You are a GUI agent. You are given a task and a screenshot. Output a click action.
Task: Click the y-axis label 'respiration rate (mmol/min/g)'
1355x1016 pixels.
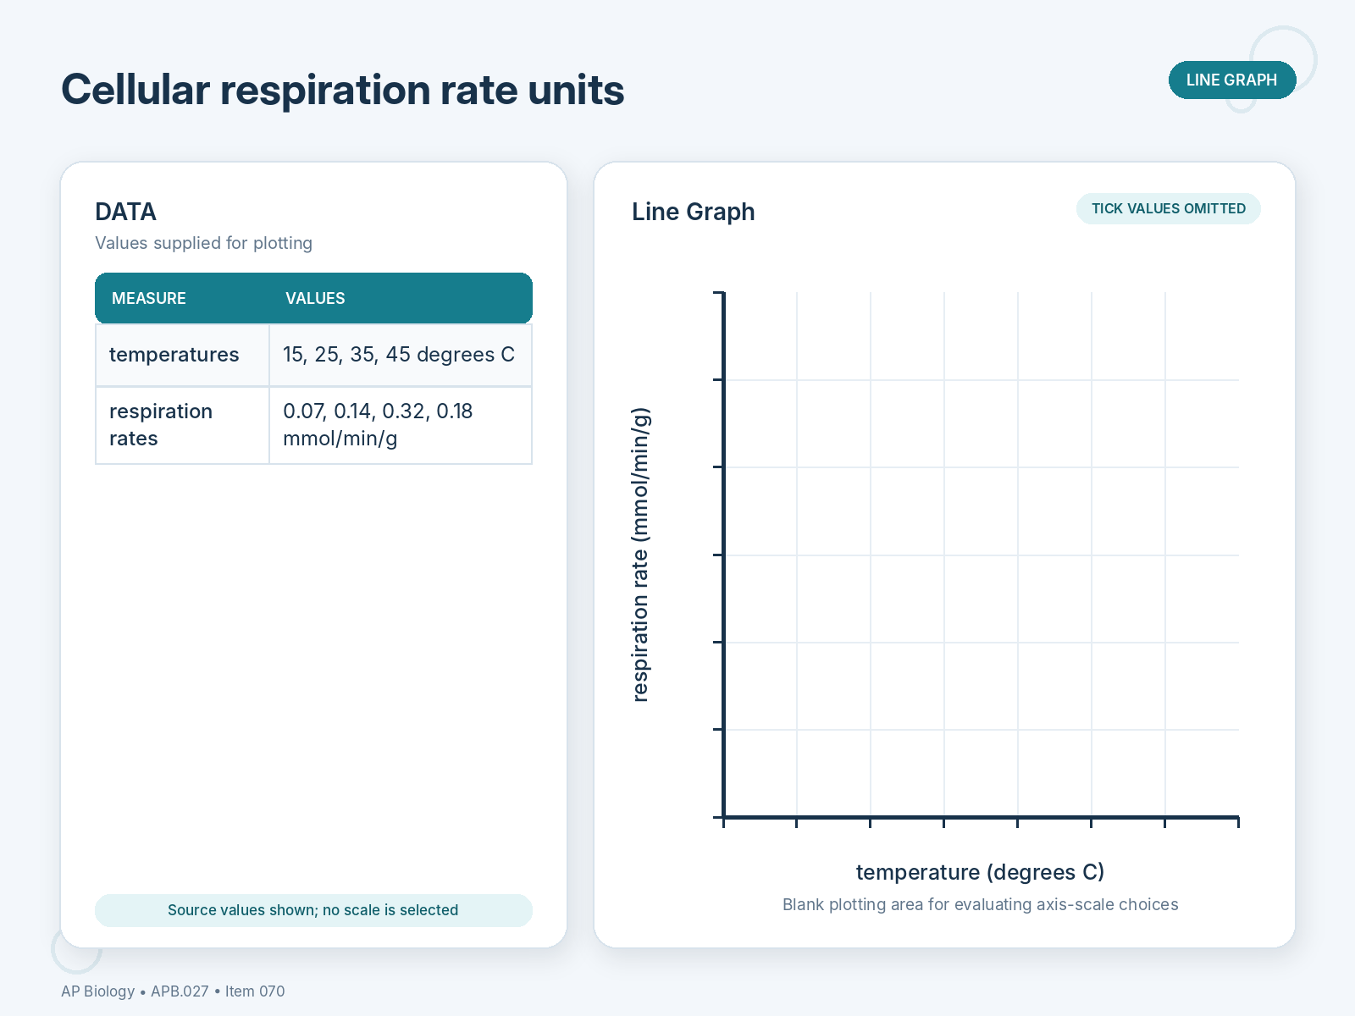click(x=640, y=555)
